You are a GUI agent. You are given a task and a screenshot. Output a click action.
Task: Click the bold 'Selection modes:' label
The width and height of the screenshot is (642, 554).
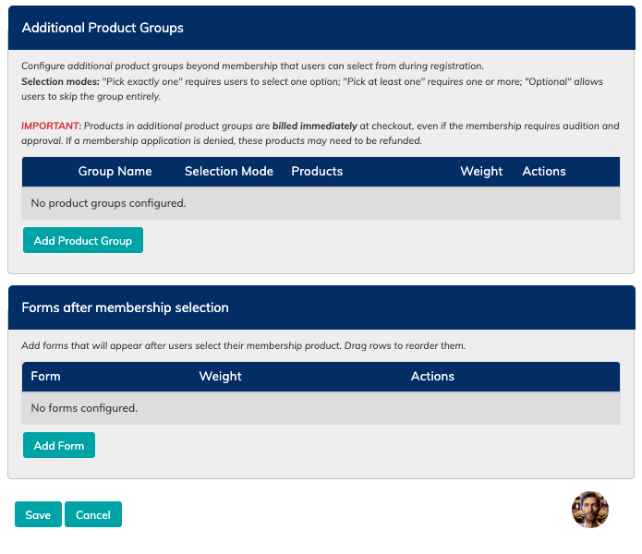(61, 81)
